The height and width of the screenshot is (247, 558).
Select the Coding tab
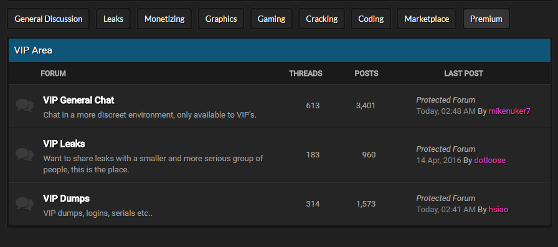click(371, 19)
